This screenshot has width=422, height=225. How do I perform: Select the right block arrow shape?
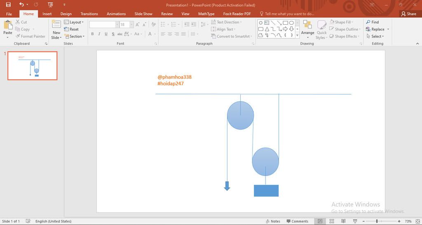[285, 29]
